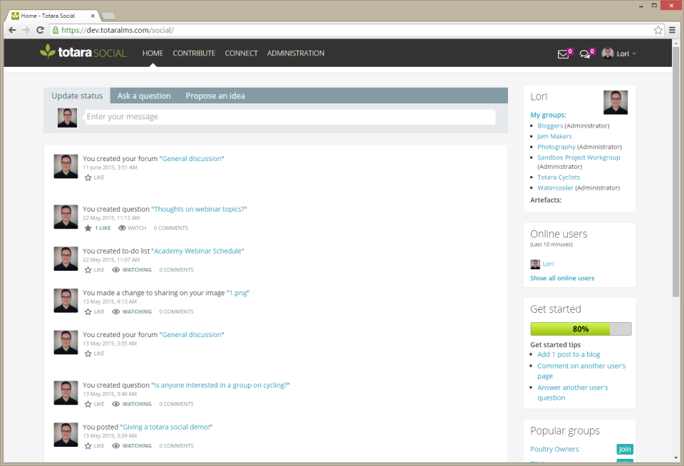Toggle Watching on Academy Webinar Schedule
This screenshot has width=684, height=466.
click(x=132, y=270)
